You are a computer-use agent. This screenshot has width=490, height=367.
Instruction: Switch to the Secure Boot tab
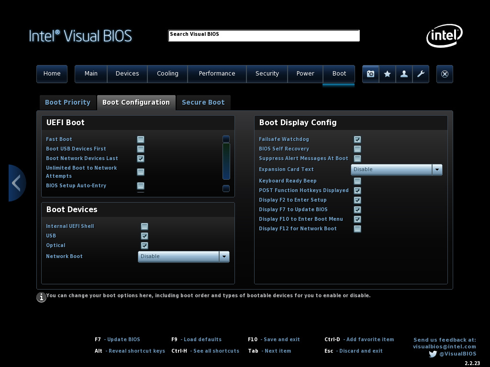[203, 102]
